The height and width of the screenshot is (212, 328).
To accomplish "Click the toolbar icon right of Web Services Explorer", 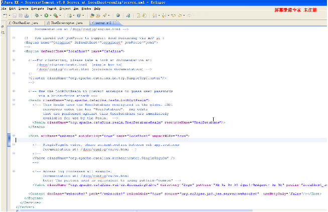I will pos(138,16).
